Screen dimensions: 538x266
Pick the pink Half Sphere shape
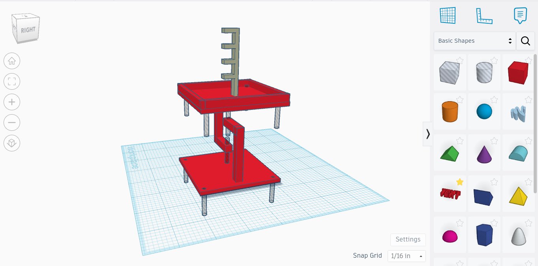[x=450, y=236]
